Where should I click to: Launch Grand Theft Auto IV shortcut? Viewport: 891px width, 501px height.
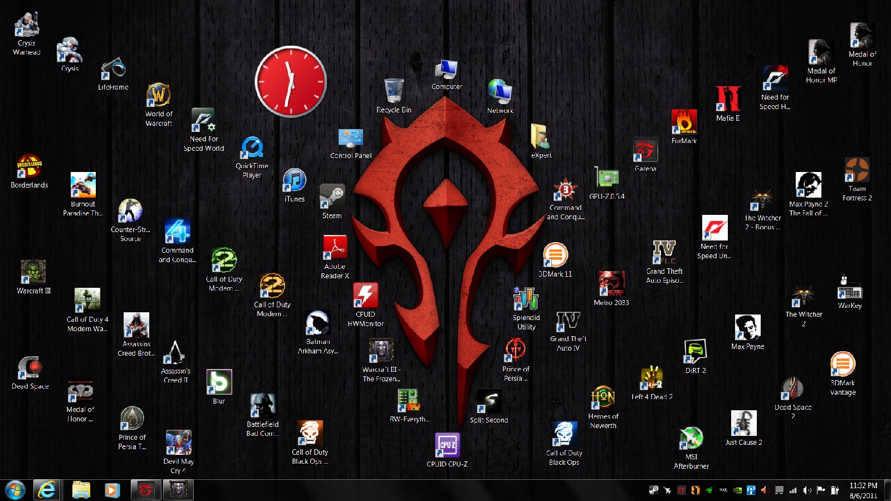coord(568,332)
